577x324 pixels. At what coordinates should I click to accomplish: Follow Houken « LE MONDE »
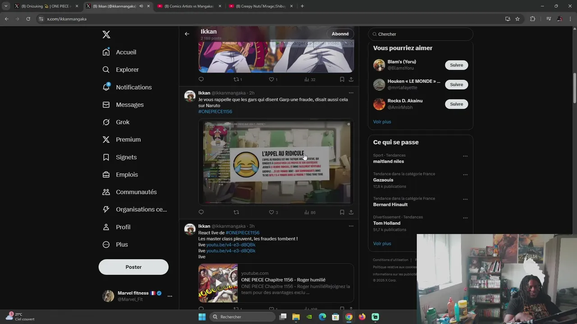point(456,85)
